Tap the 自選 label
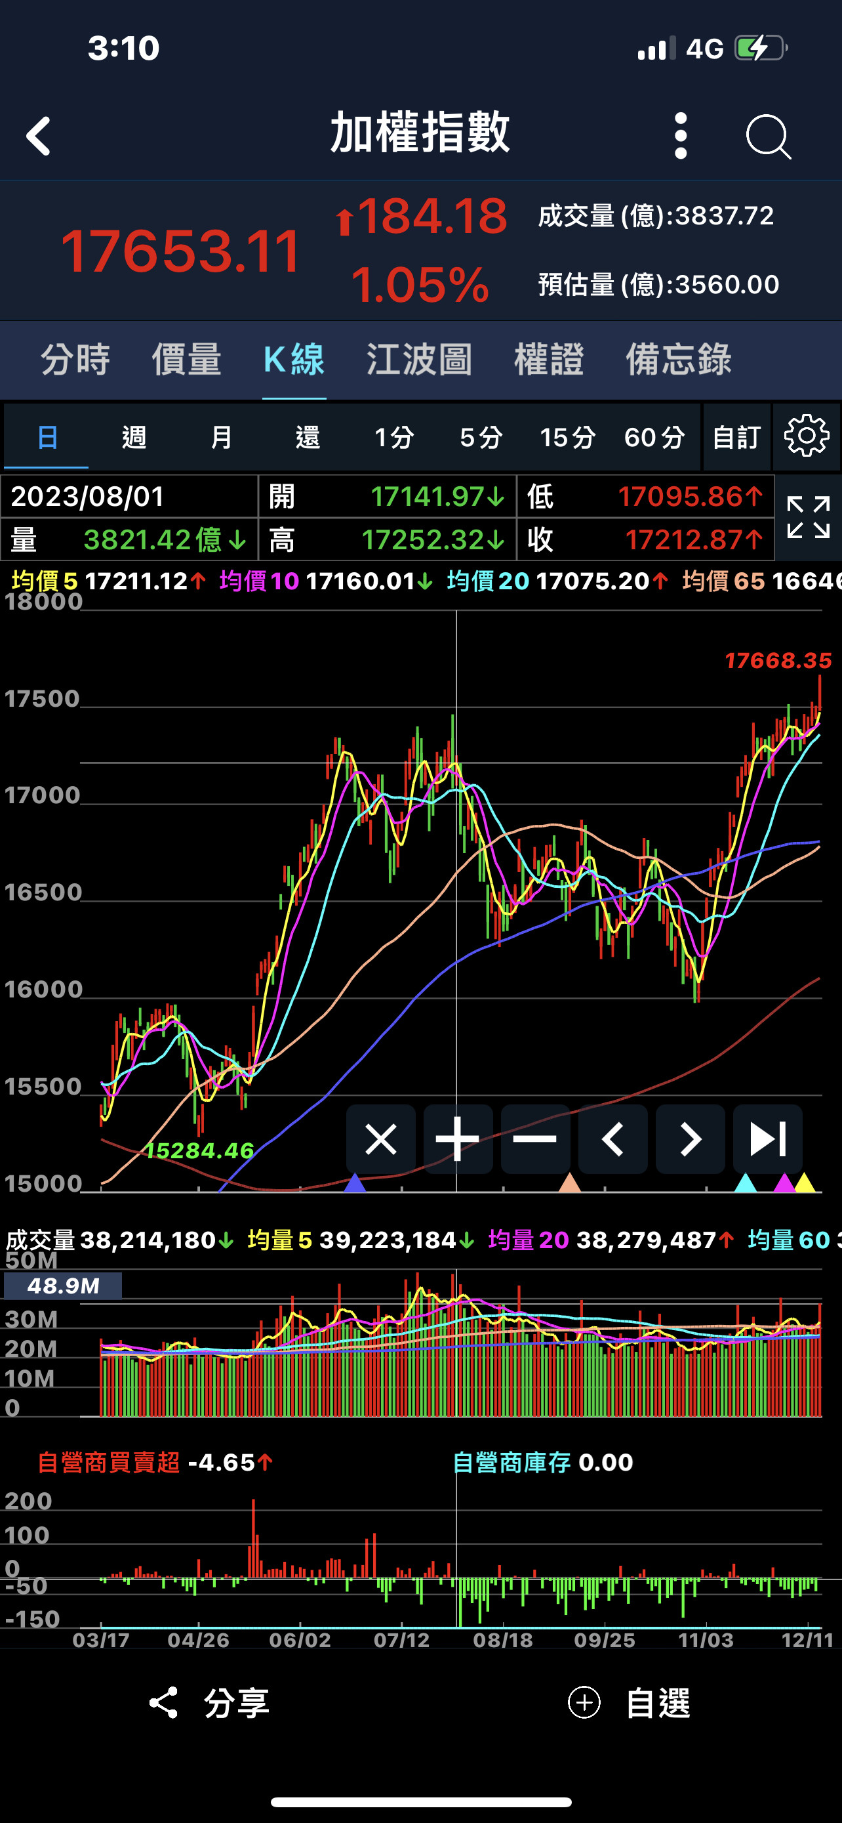Screen dimensions: 842x1823 (x=658, y=1704)
